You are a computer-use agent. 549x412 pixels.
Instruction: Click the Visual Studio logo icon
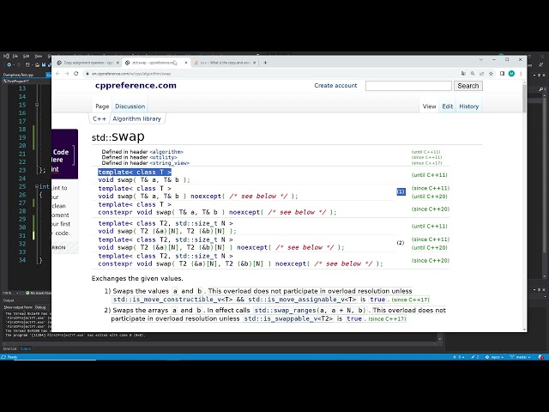6,56
